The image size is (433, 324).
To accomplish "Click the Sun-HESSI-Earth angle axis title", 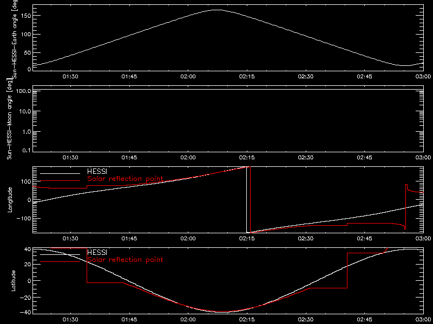I will pyautogui.click(x=16, y=39).
